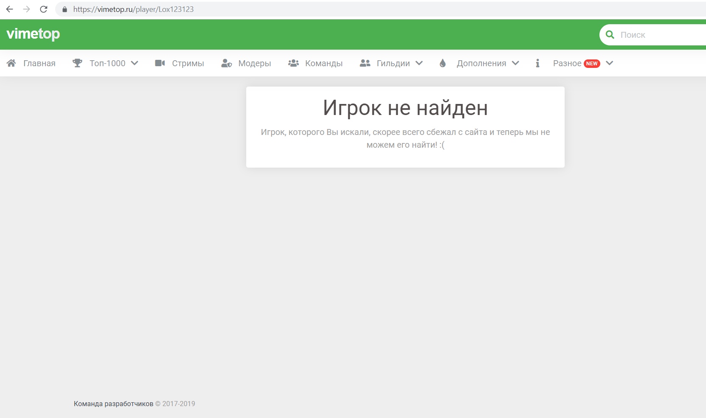Image resolution: width=706 pixels, height=418 pixels.
Task: Go to the Стримы page
Action: [188, 63]
